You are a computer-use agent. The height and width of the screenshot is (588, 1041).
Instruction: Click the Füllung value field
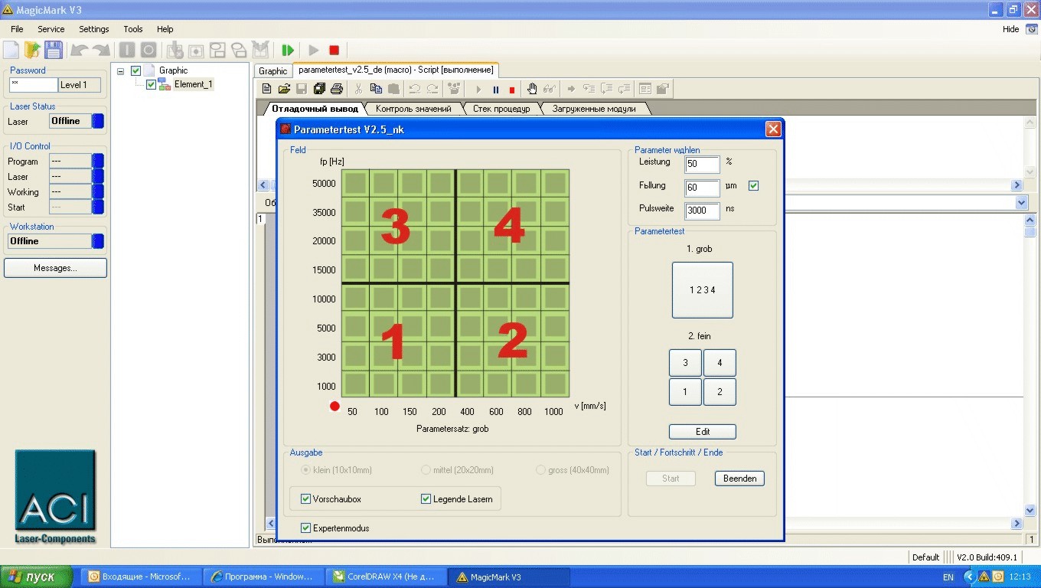702,188
